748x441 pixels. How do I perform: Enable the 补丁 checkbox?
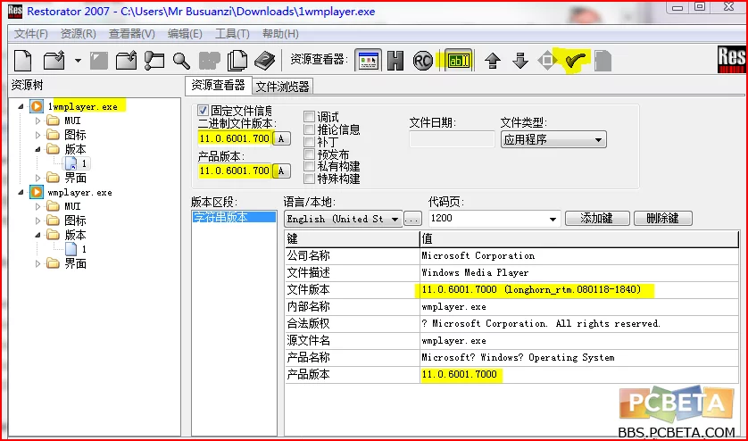pos(309,141)
